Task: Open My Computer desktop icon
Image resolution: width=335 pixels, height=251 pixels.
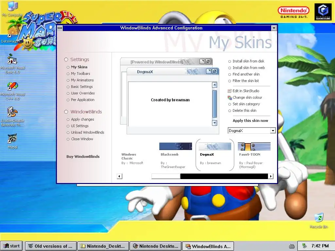Action: [12, 8]
